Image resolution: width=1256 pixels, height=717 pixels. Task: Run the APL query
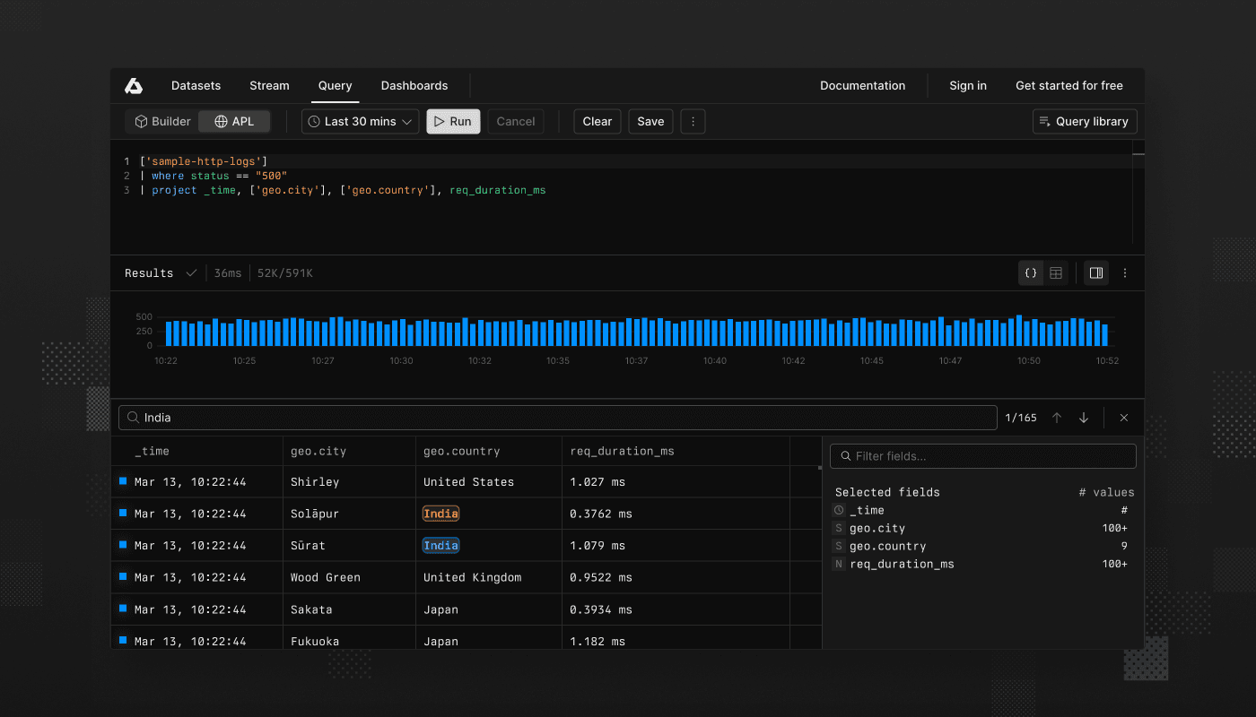(x=453, y=120)
